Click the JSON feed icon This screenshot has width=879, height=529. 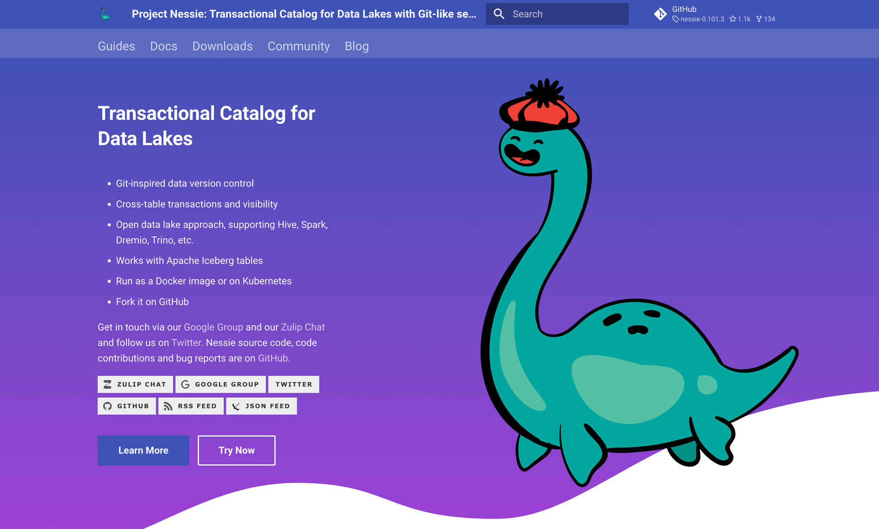pos(236,406)
